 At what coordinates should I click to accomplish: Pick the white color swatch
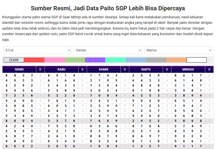(196, 60)
